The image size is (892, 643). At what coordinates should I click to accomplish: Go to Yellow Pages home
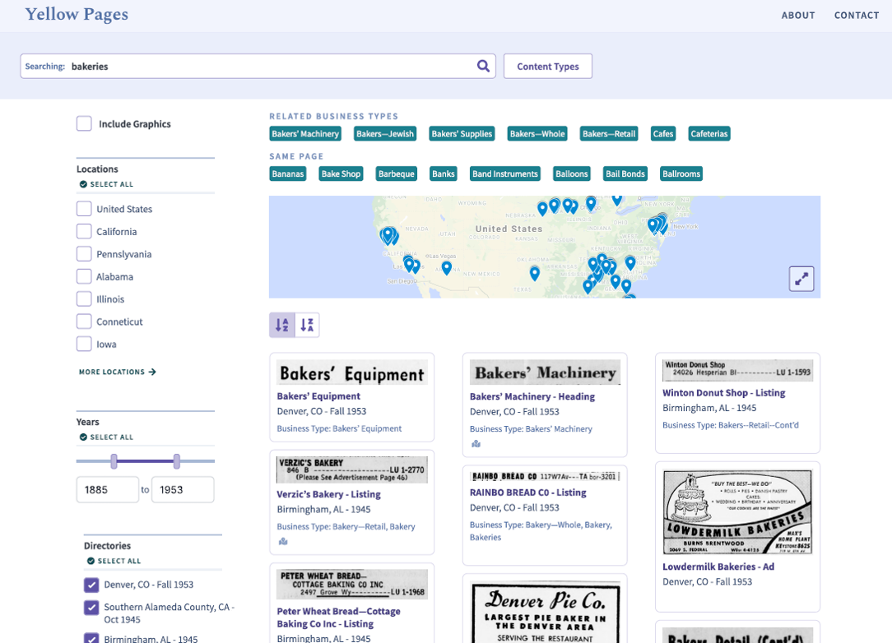point(77,14)
